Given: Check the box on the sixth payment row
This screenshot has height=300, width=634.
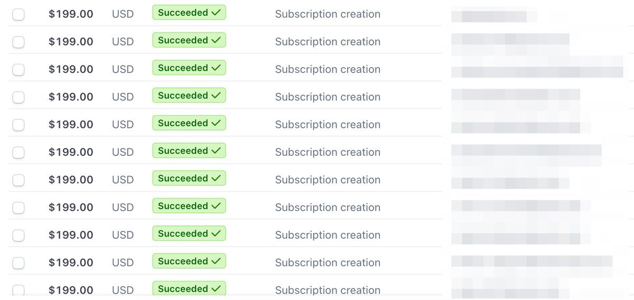Looking at the screenshot, I should click(x=18, y=153).
